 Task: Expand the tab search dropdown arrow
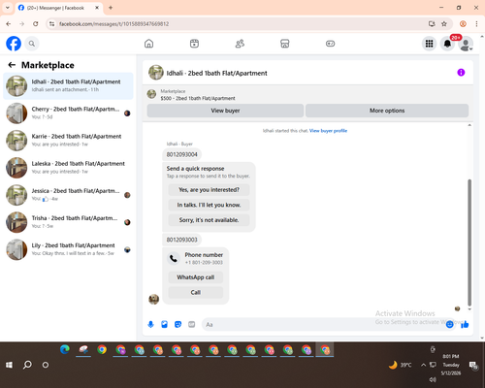(x=8, y=8)
